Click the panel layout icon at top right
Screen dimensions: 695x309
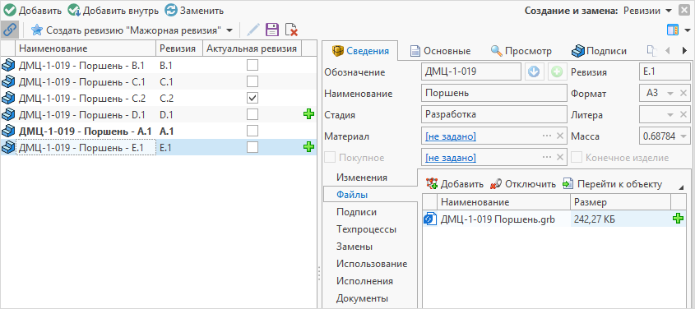(673, 30)
